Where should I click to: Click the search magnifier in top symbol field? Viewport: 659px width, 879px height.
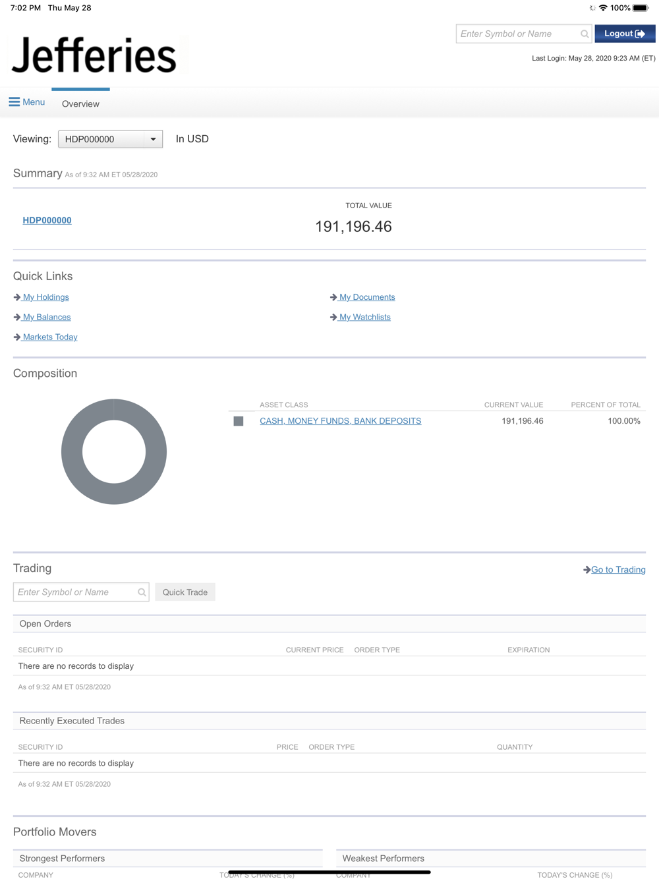585,34
